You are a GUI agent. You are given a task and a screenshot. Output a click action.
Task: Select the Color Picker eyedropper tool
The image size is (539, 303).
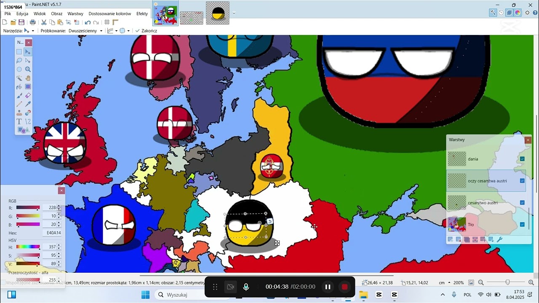tap(28, 104)
